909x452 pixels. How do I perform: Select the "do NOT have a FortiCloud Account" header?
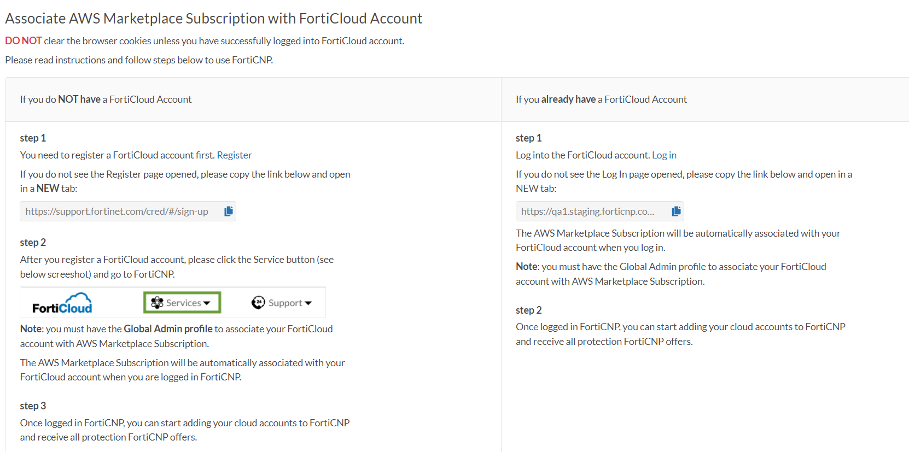point(106,99)
